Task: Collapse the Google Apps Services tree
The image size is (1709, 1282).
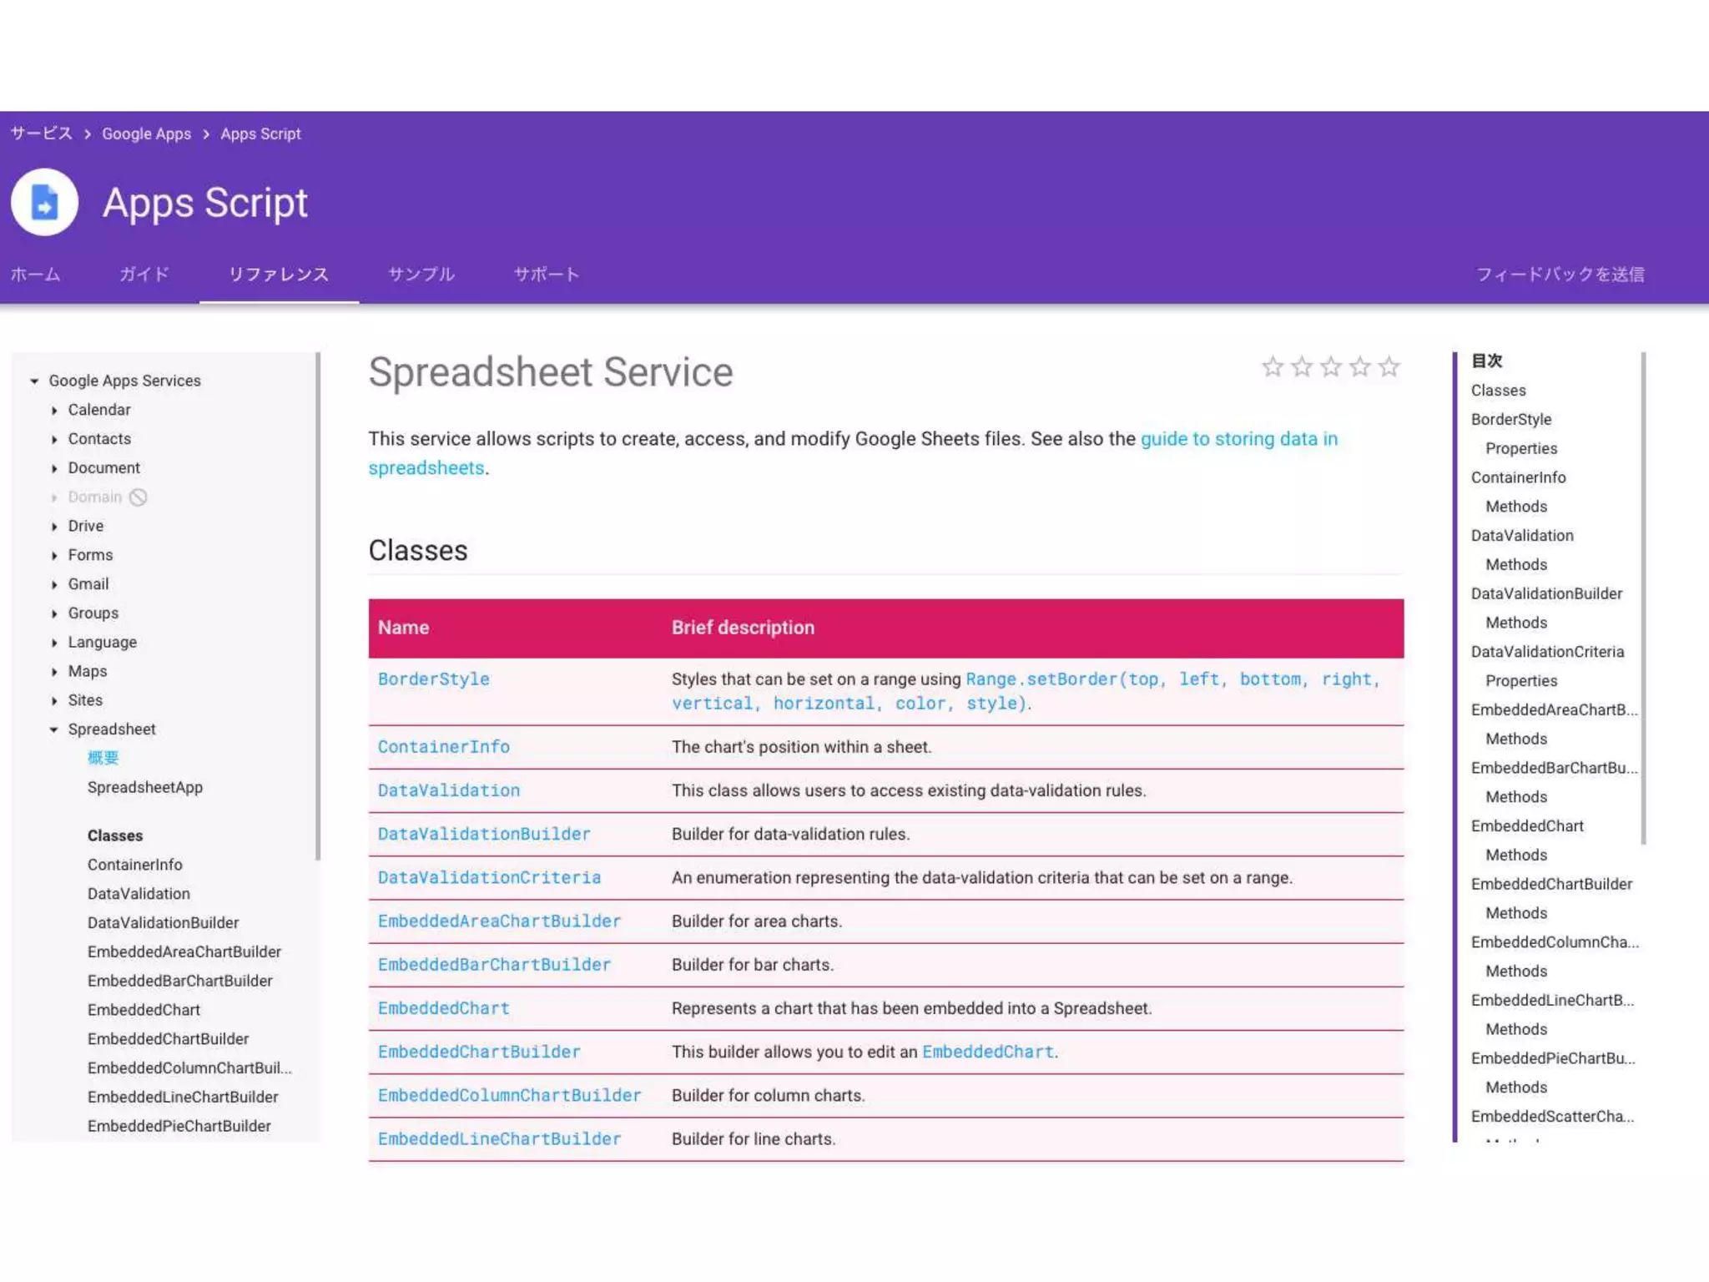Action: point(34,381)
